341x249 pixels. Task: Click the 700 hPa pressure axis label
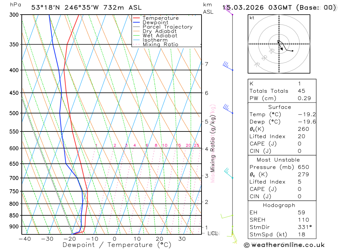[14, 178]
